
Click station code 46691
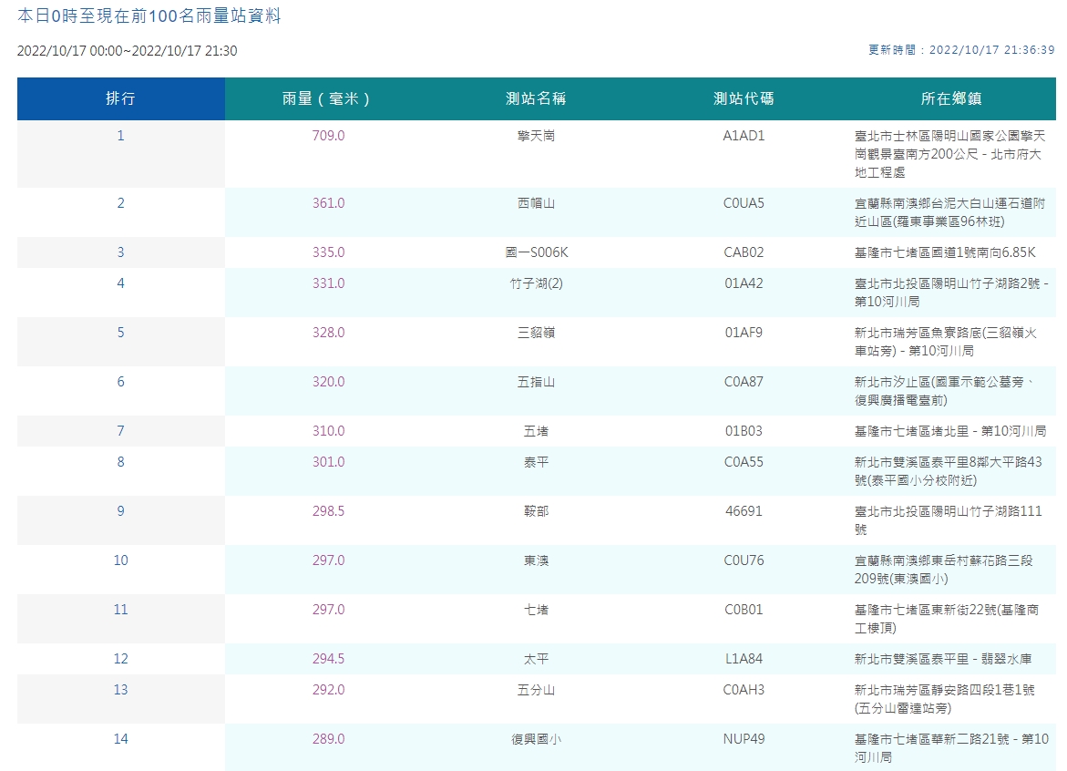pyautogui.click(x=744, y=511)
